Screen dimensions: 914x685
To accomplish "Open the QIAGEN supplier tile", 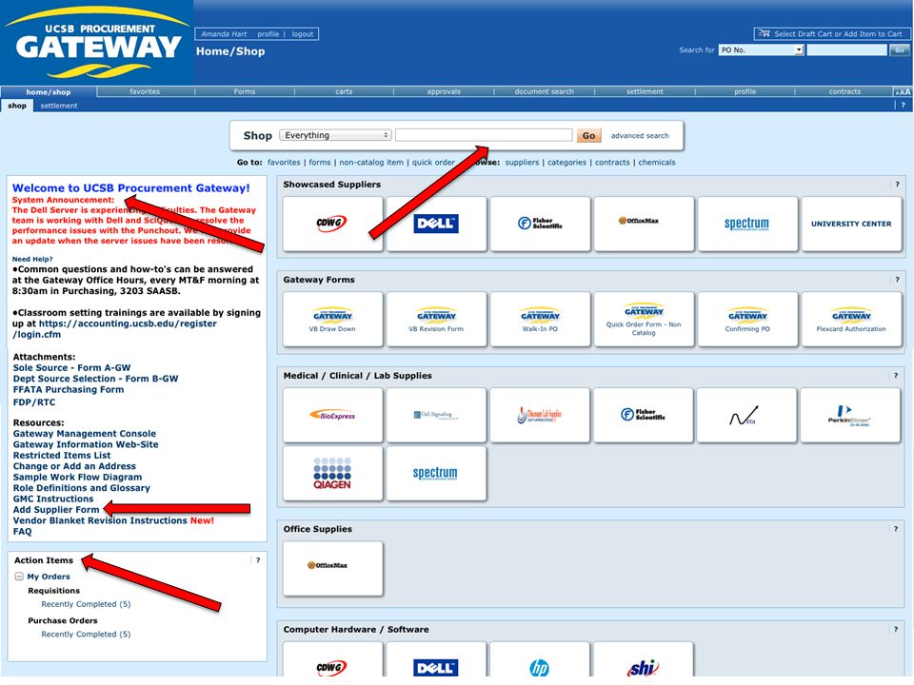I will 333,474.
